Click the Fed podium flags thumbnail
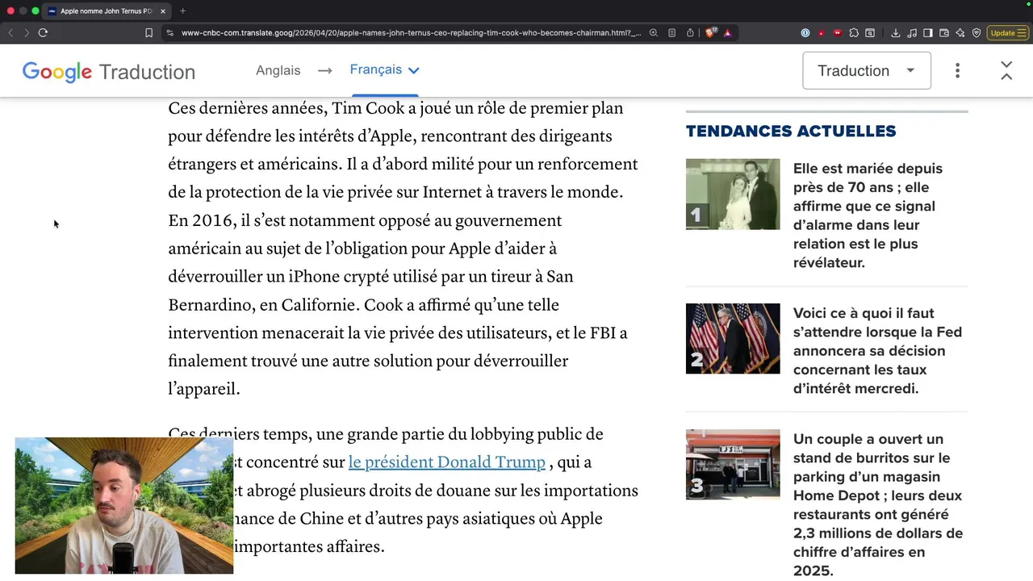The height and width of the screenshot is (581, 1033). point(733,338)
